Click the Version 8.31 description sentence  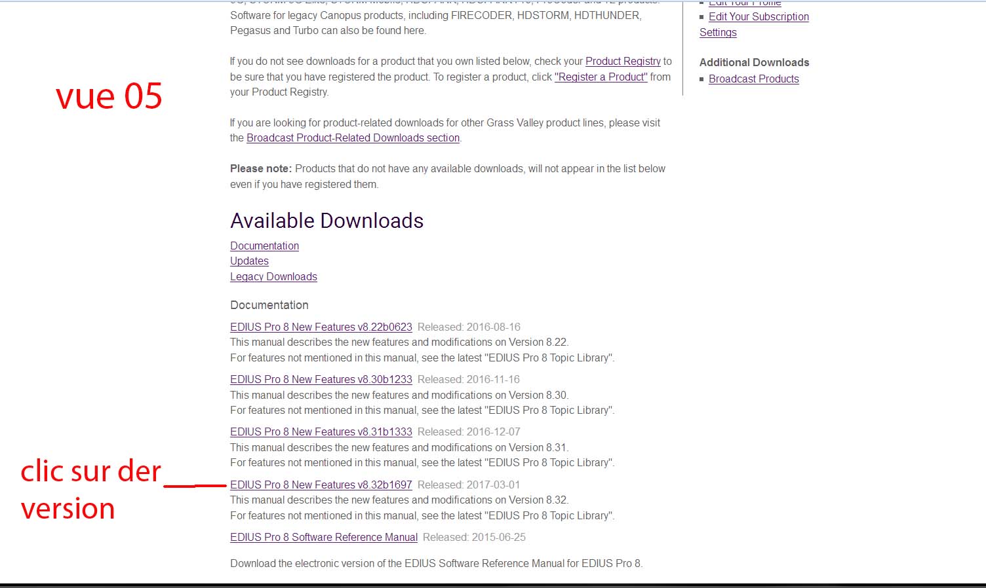tap(399, 447)
